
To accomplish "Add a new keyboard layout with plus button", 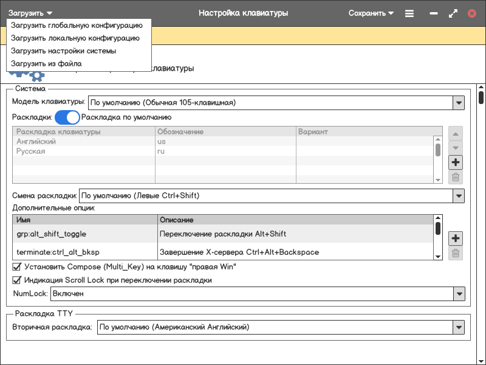I will (455, 162).
